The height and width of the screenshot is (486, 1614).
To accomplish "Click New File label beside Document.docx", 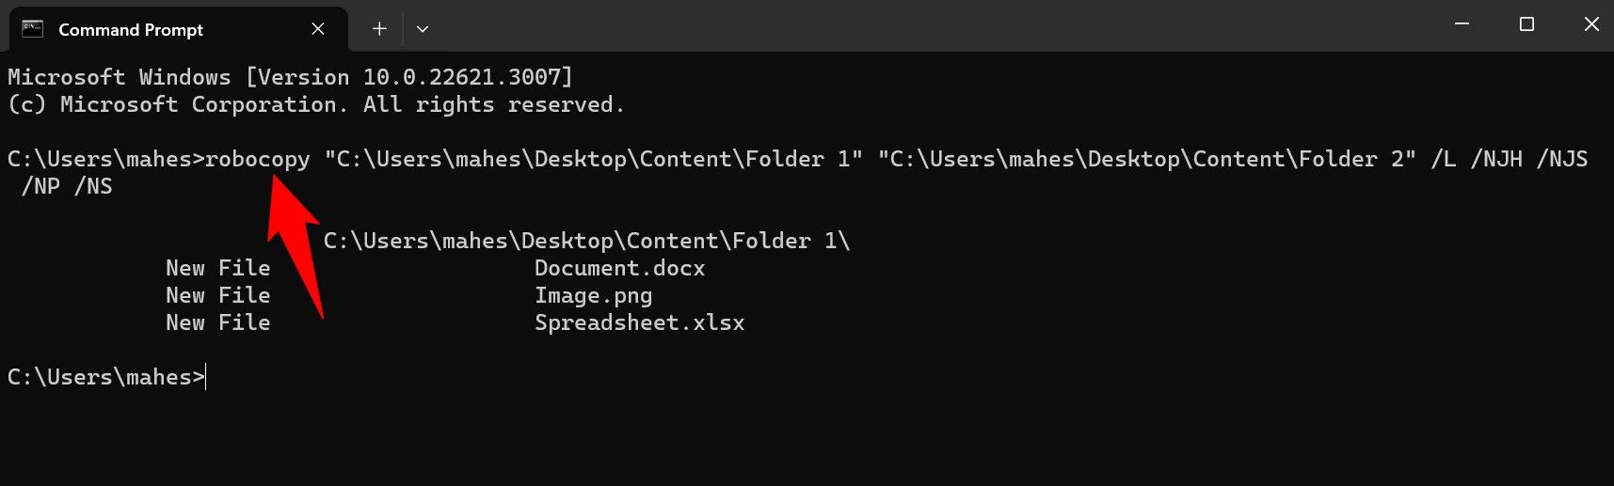I will click(x=217, y=268).
